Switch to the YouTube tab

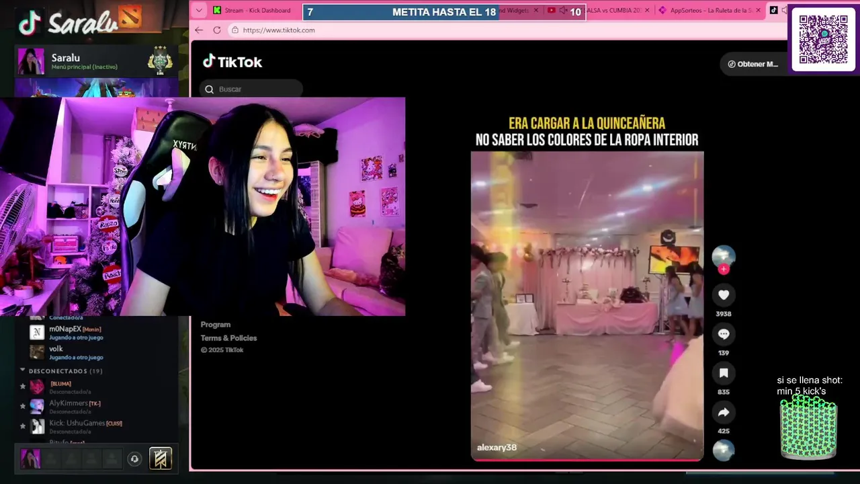[551, 11]
